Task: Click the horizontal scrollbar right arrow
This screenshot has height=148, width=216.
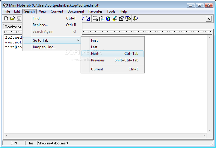Action: 204,135
